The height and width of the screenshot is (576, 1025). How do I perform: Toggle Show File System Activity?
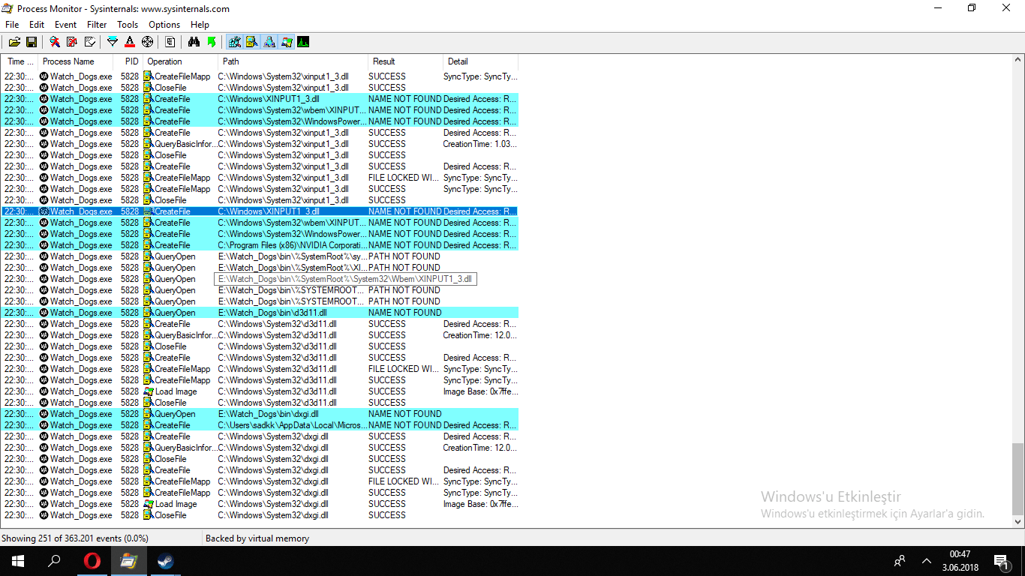[251, 42]
